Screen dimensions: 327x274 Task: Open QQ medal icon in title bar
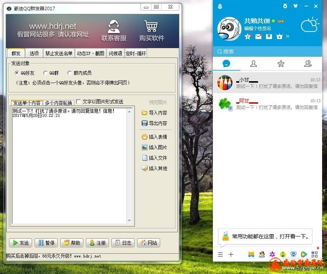285,6
